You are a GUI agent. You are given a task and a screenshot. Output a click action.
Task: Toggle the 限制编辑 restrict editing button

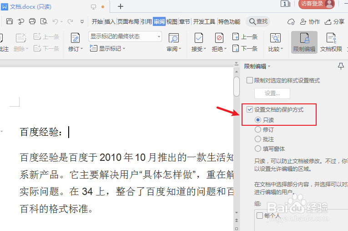coord(304,42)
